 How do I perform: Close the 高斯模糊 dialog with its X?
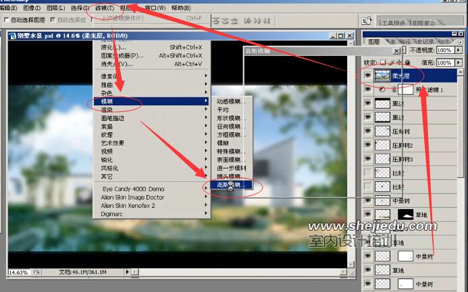coord(396,51)
